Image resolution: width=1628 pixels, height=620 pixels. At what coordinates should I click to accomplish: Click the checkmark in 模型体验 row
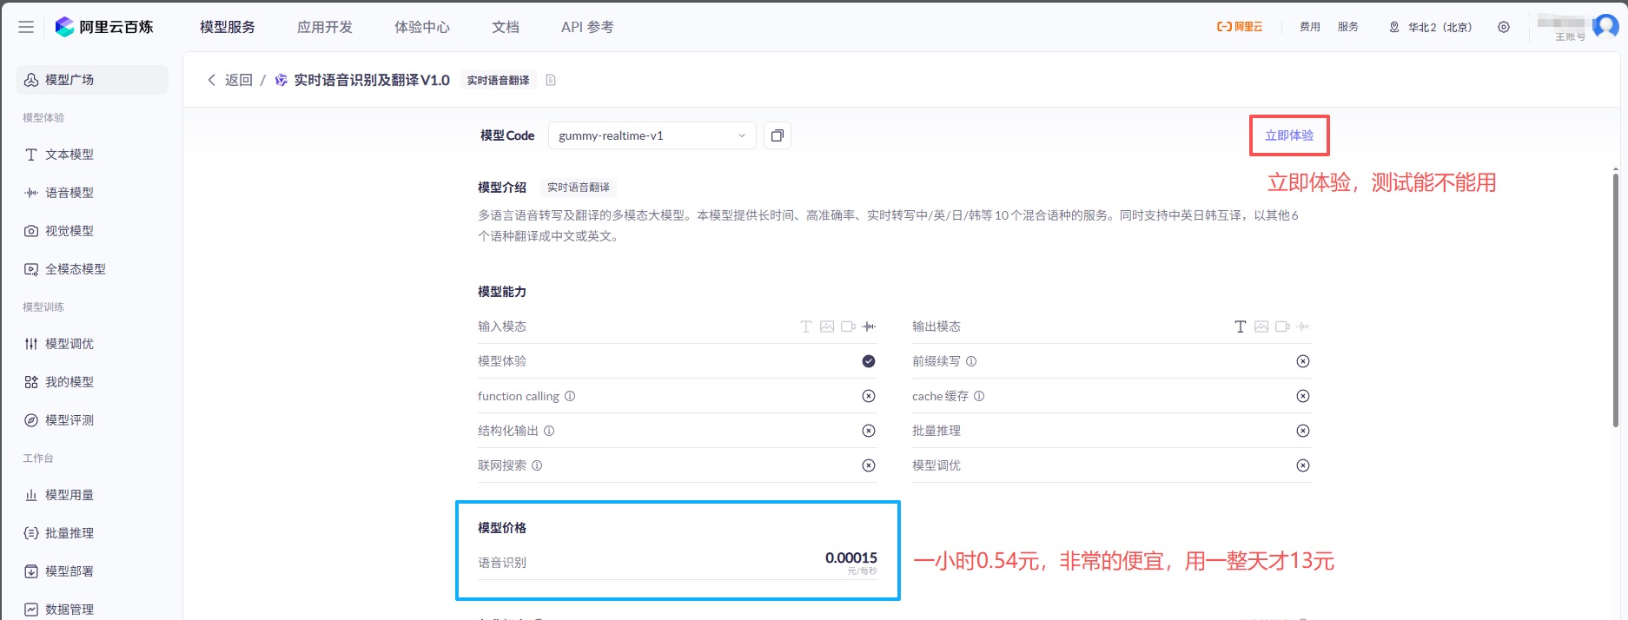tap(869, 361)
